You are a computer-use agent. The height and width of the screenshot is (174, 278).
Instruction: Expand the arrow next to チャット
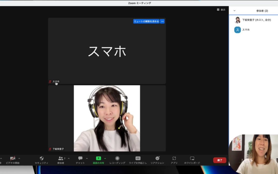tap(87, 158)
